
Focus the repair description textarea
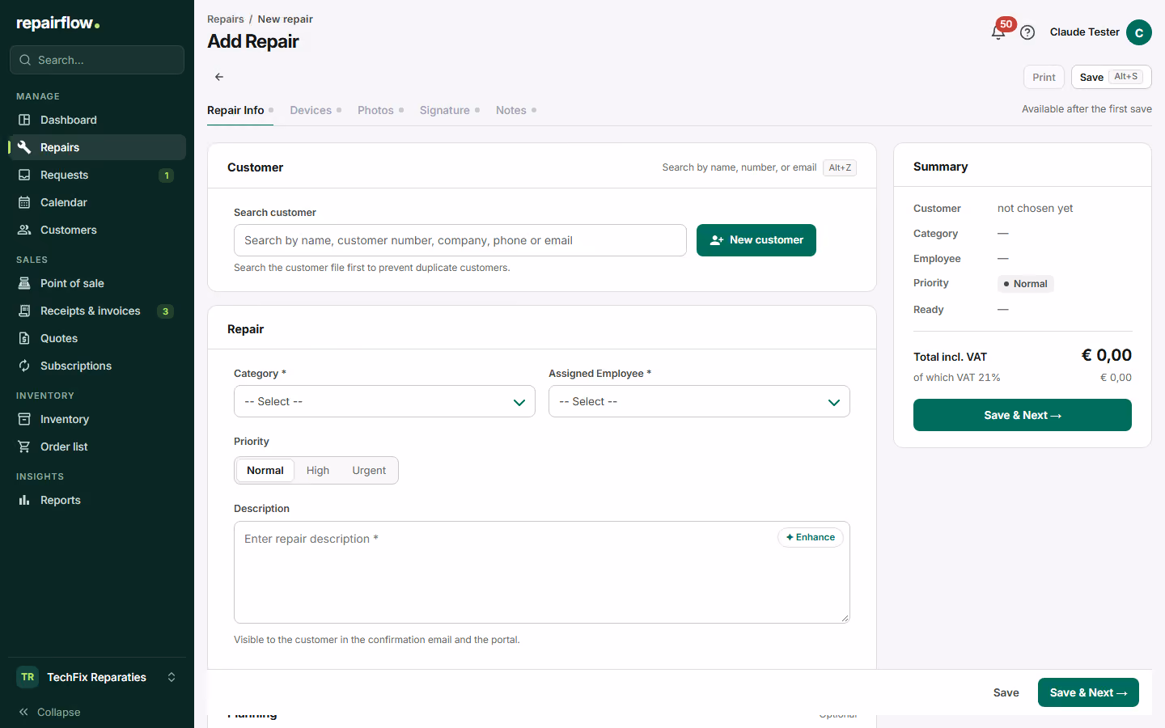click(542, 572)
